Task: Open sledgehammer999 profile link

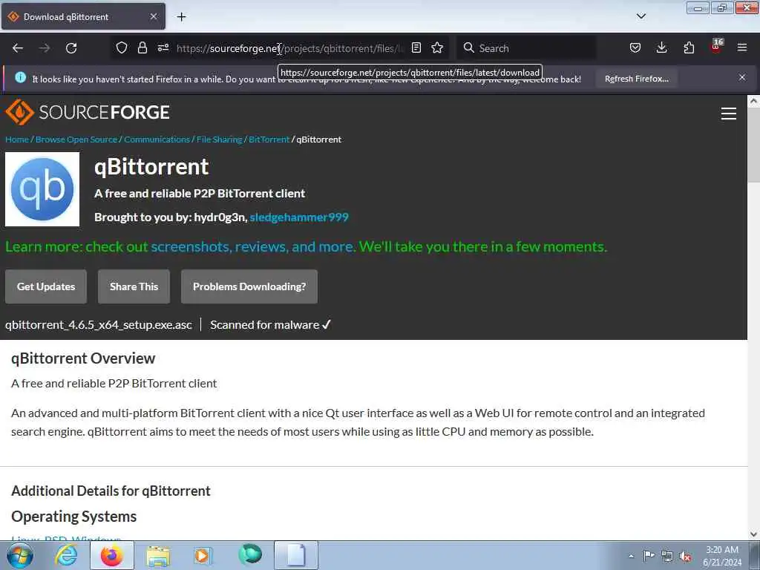Action: click(299, 217)
